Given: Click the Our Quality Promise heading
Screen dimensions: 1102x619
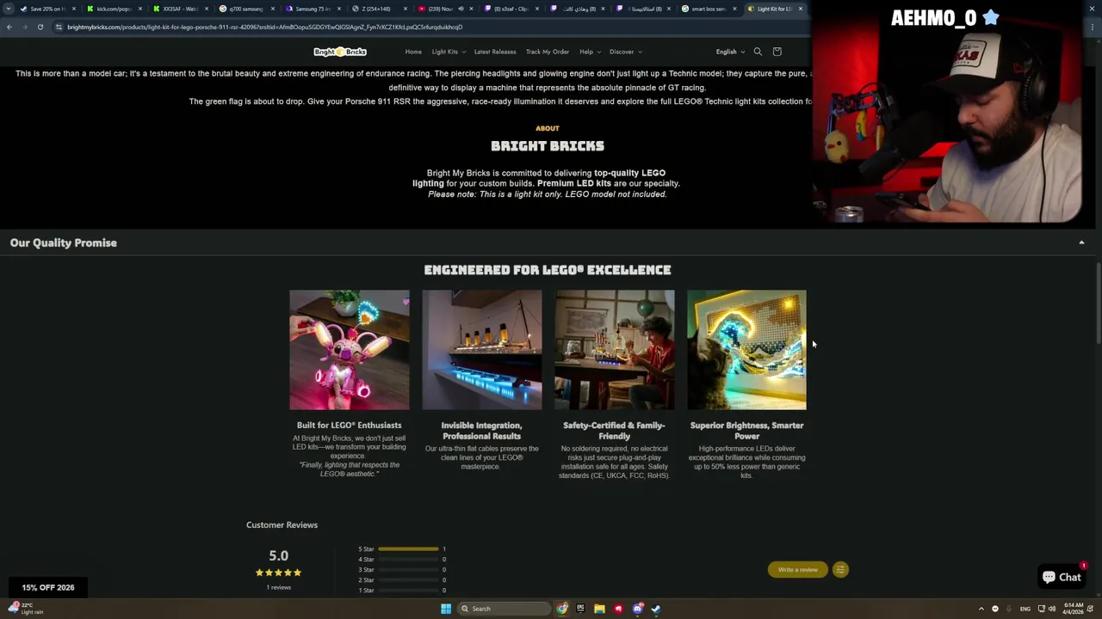Looking at the screenshot, I should (64, 242).
